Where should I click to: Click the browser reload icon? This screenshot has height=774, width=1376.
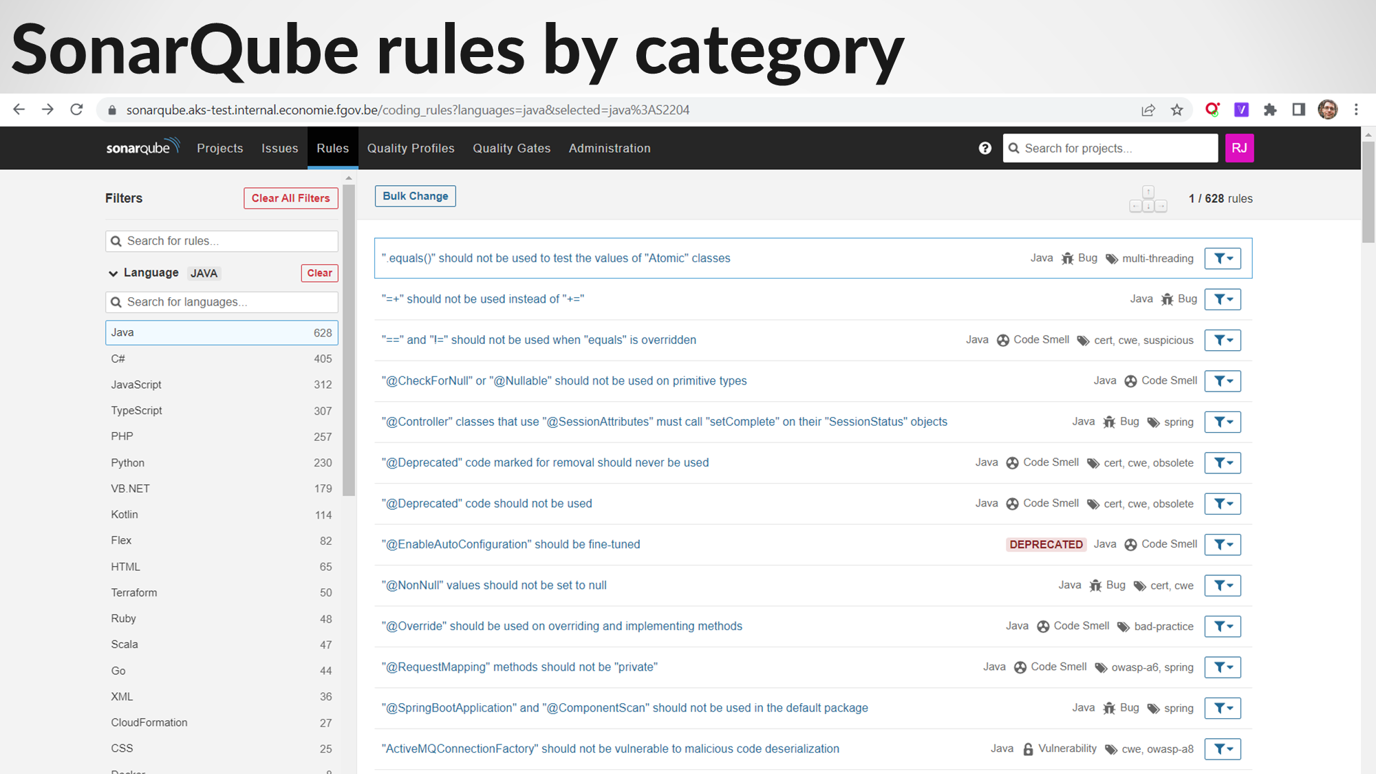pyautogui.click(x=76, y=109)
